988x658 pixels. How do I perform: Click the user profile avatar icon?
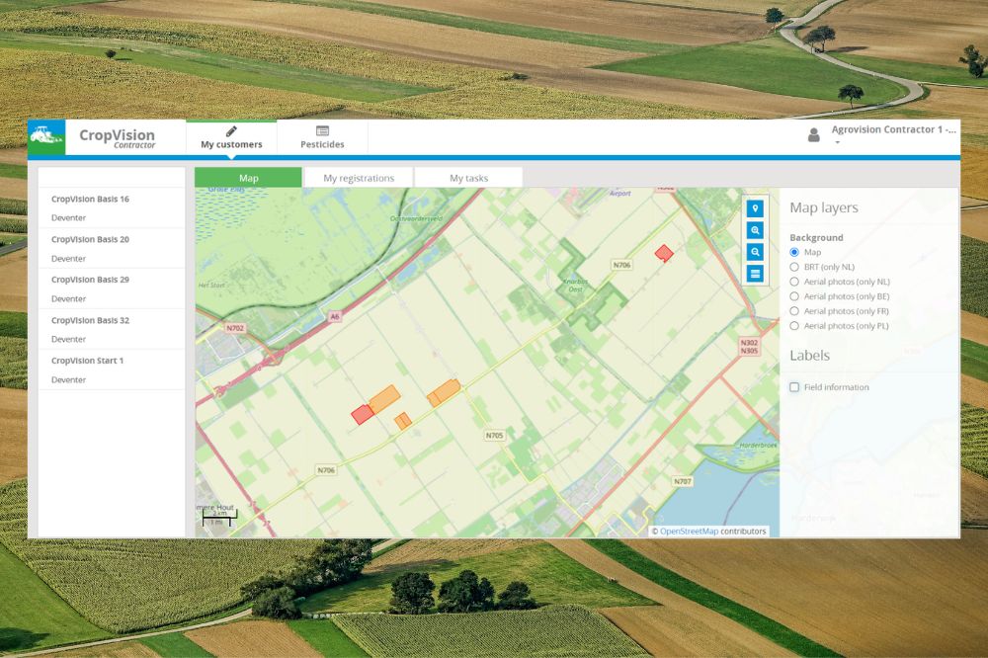point(814,135)
